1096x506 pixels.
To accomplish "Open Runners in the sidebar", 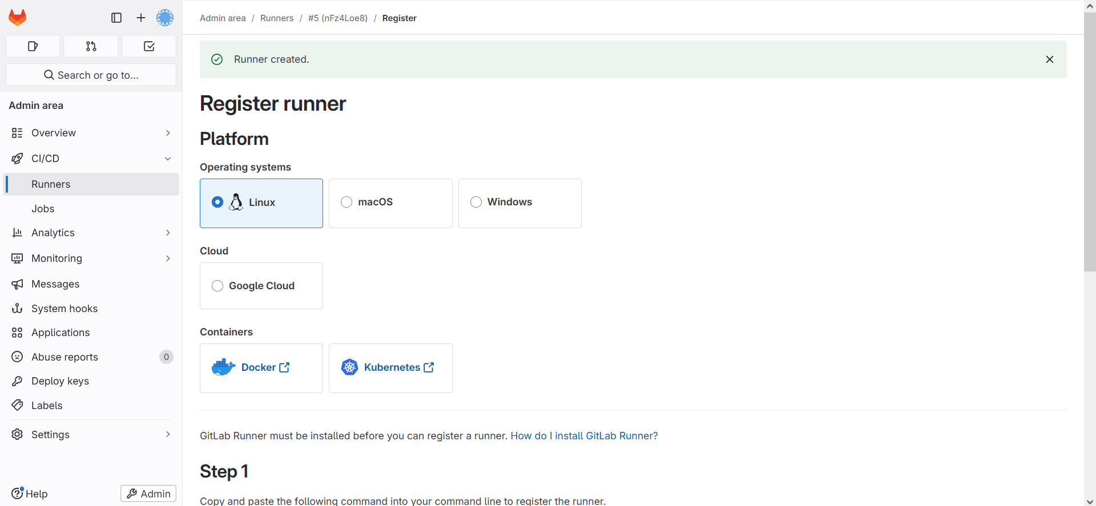I will coord(91,184).
